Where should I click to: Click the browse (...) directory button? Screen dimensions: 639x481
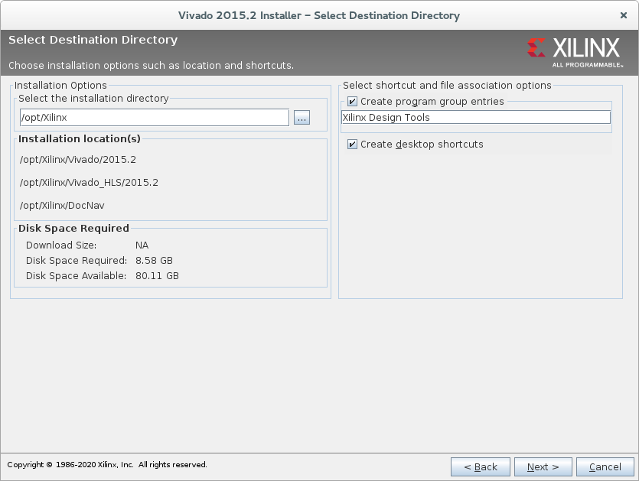pos(302,118)
